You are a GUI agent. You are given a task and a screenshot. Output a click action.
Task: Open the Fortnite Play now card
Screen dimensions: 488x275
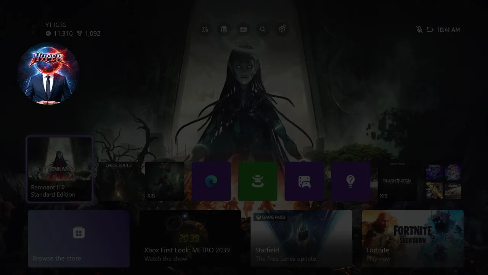413,239
